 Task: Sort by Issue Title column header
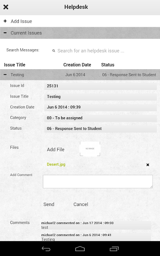coord(15,65)
